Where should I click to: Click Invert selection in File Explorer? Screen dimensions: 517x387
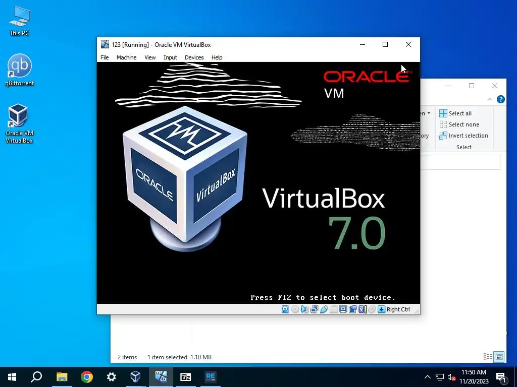pyautogui.click(x=463, y=136)
